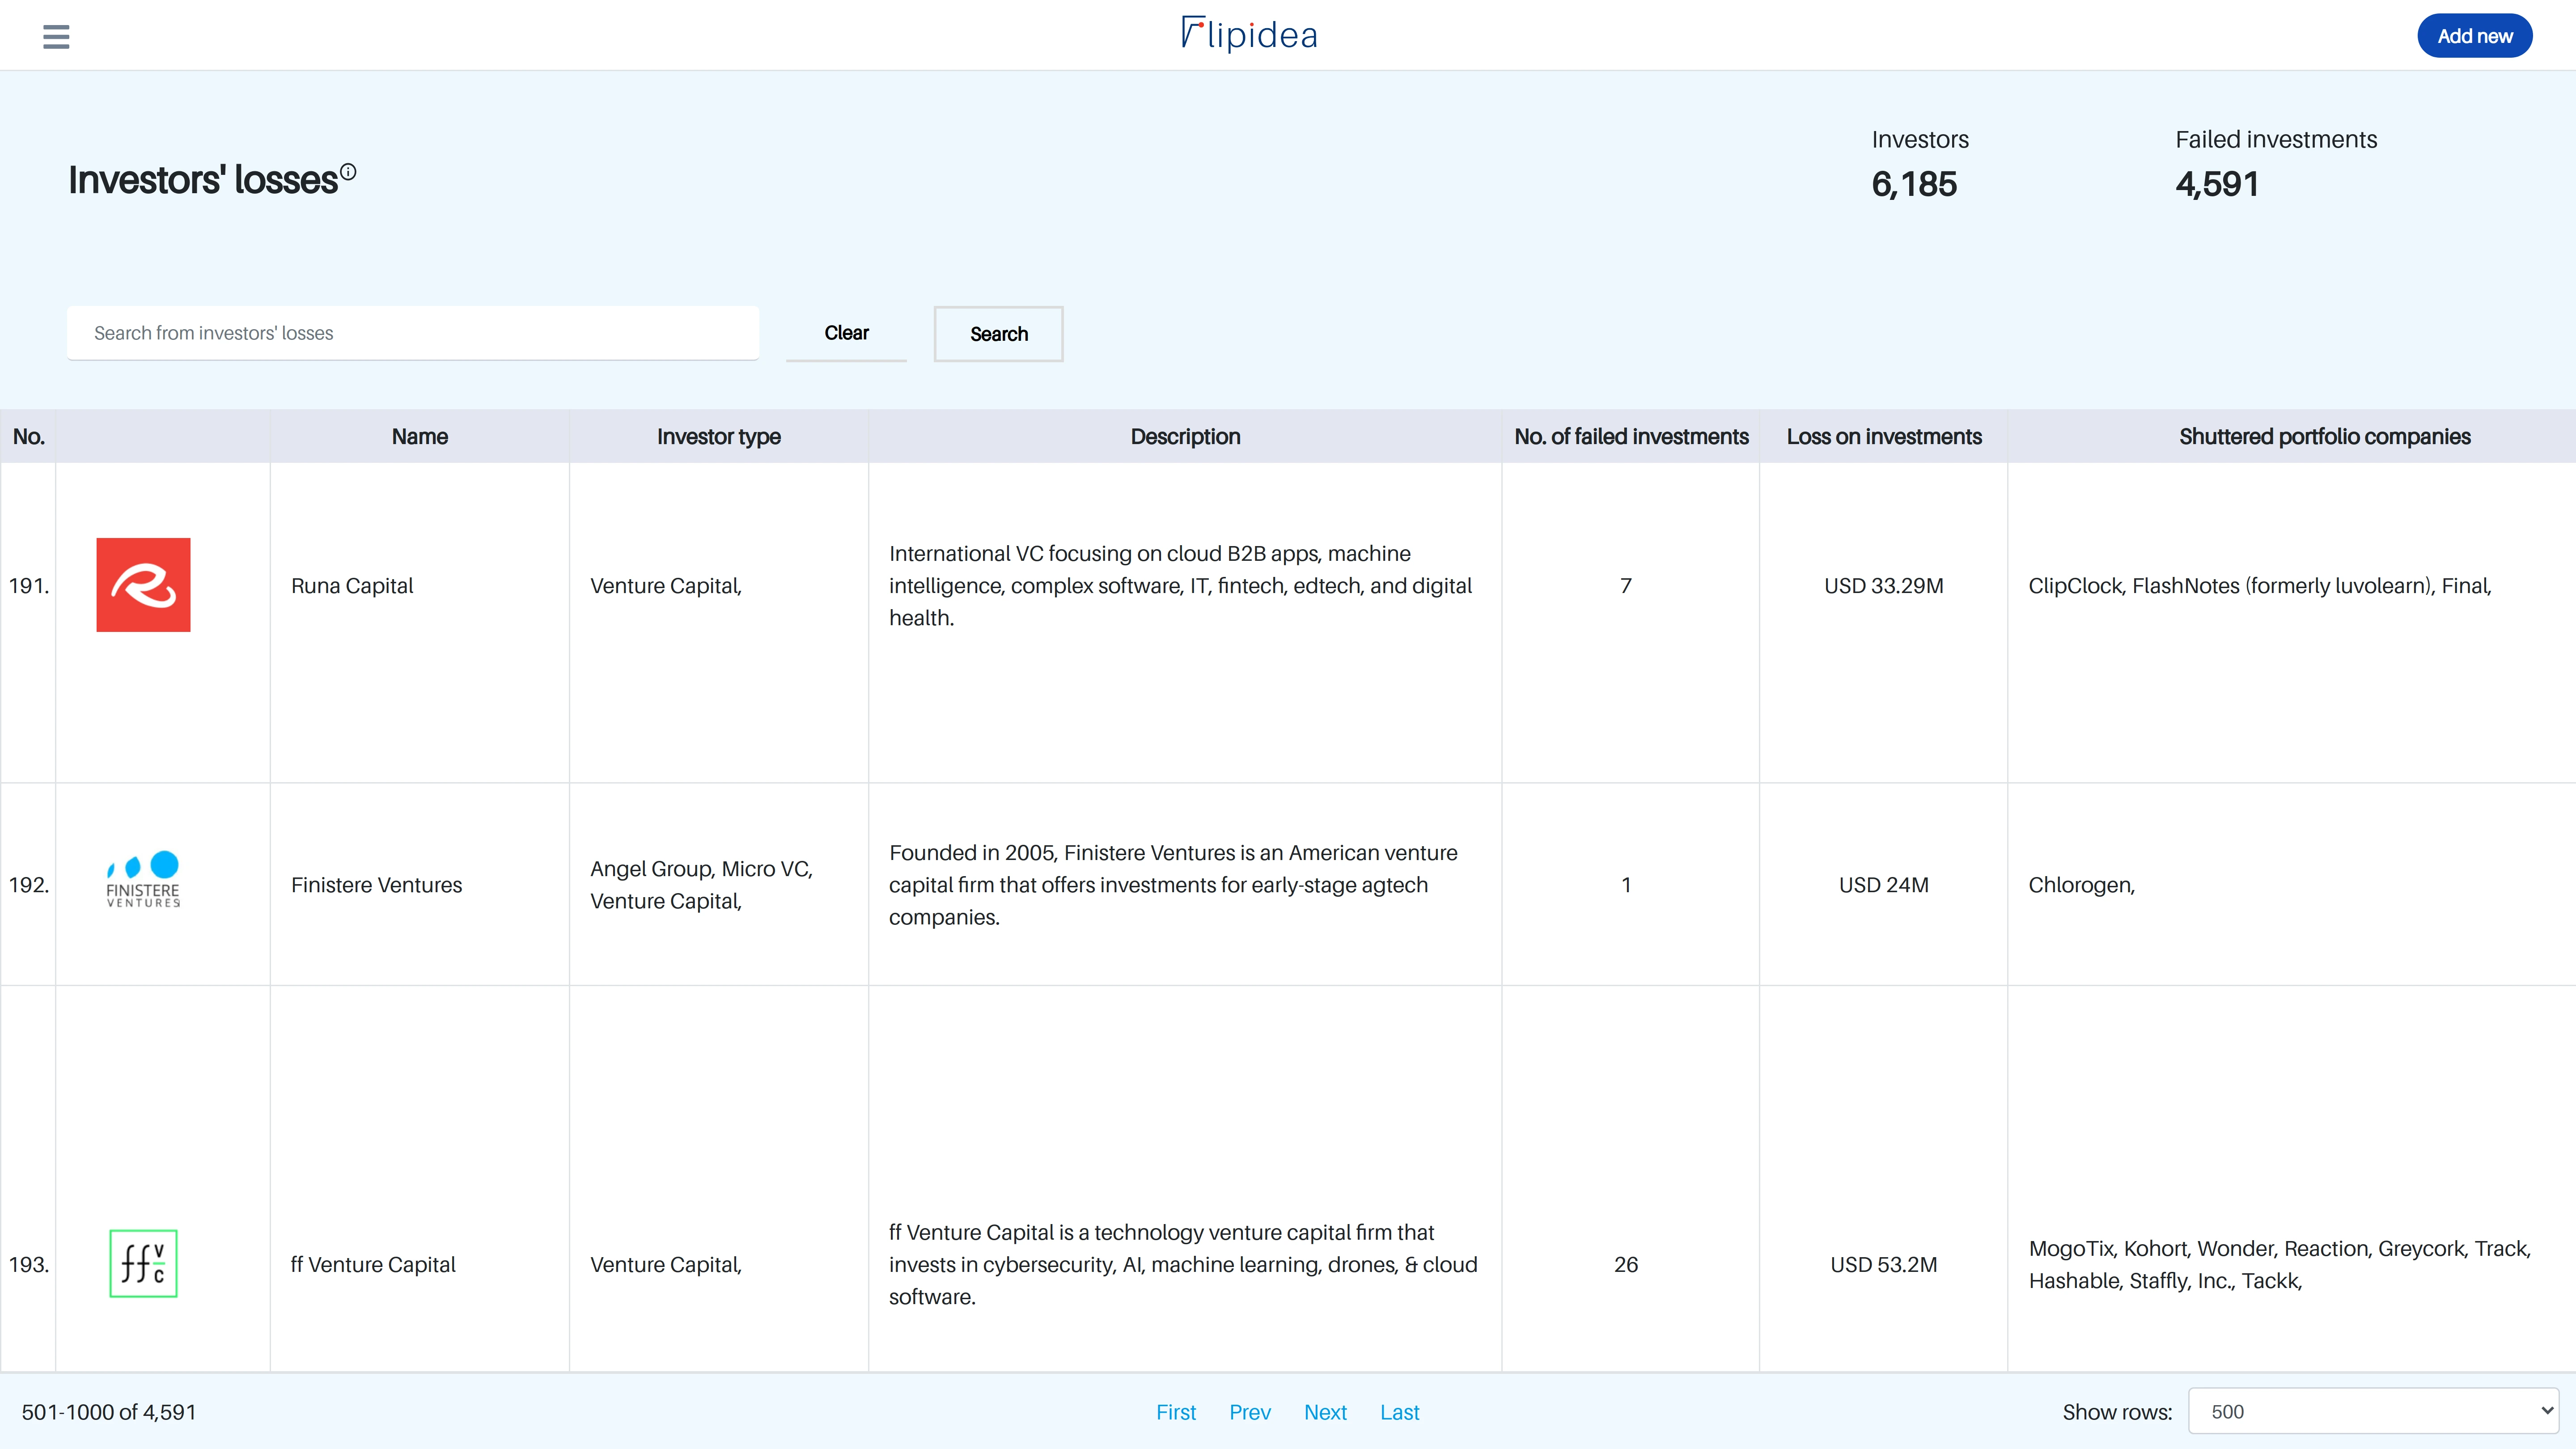Open the Show rows dropdown
2576x1449 pixels.
click(x=2373, y=1411)
